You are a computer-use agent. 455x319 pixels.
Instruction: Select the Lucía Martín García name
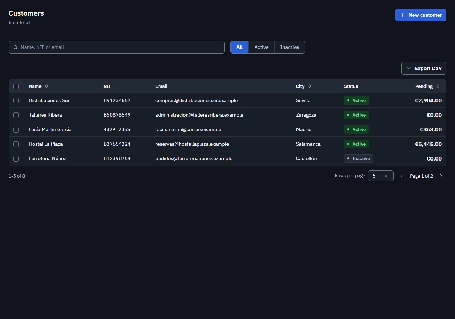(x=50, y=130)
